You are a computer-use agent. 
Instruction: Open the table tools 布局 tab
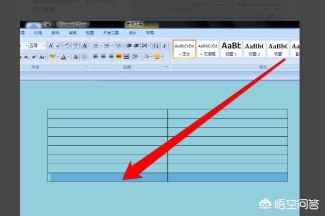point(150,32)
